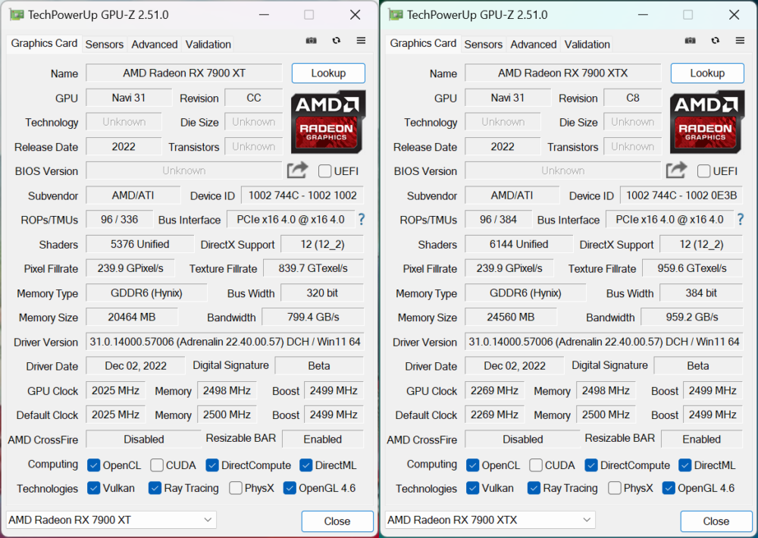Screen dimensions: 758x538
Task: Click the refresh icon in RX 7900 XT window
Action: click(x=337, y=41)
